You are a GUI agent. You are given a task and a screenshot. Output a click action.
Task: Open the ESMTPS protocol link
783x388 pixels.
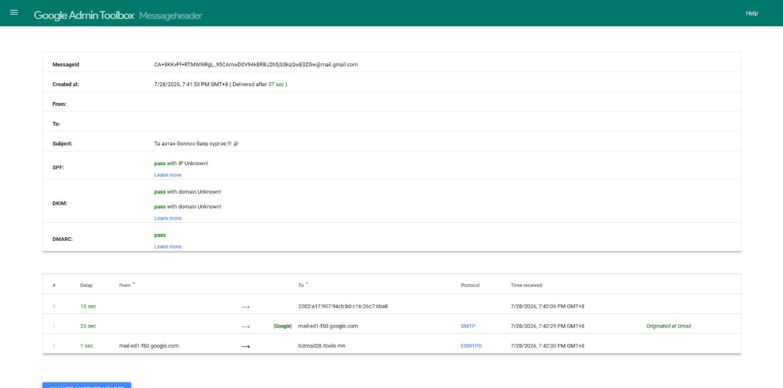(471, 346)
